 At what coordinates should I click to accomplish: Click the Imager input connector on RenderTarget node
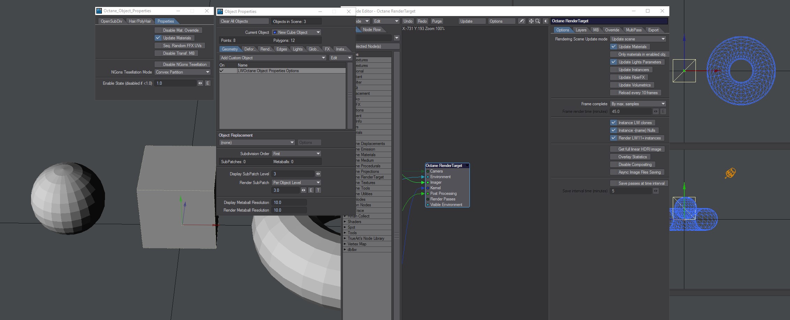pos(428,183)
